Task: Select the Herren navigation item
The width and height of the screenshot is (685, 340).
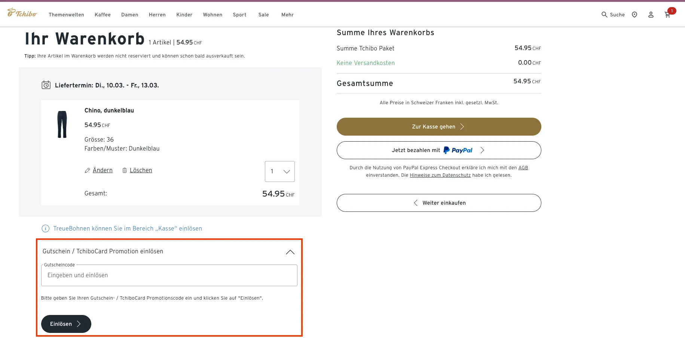Action: click(157, 15)
